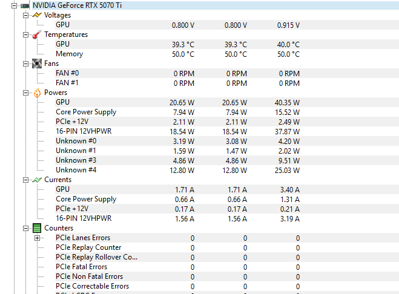Select the Powers category label
The height and width of the screenshot is (294, 399).
click(x=56, y=93)
